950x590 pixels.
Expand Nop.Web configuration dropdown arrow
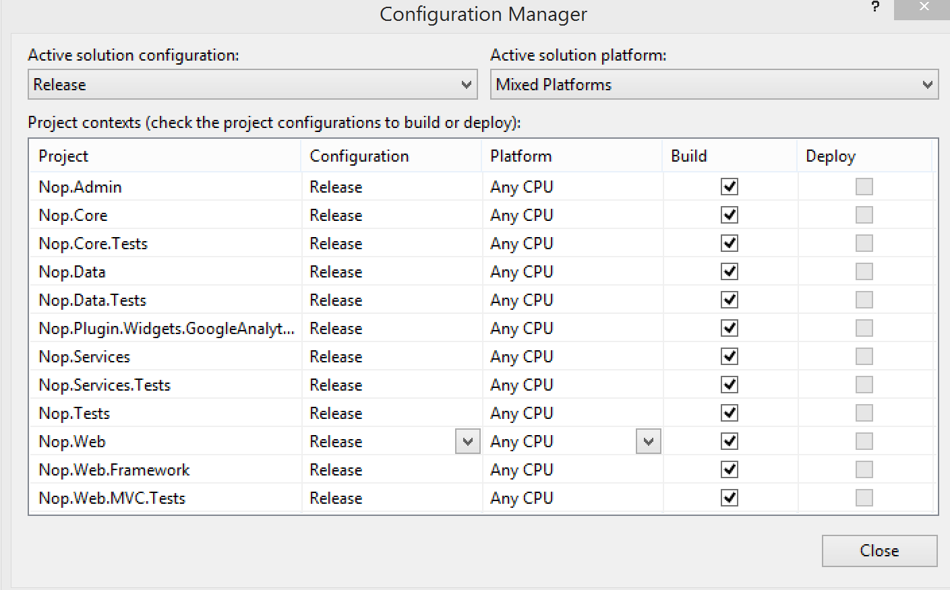[467, 442]
